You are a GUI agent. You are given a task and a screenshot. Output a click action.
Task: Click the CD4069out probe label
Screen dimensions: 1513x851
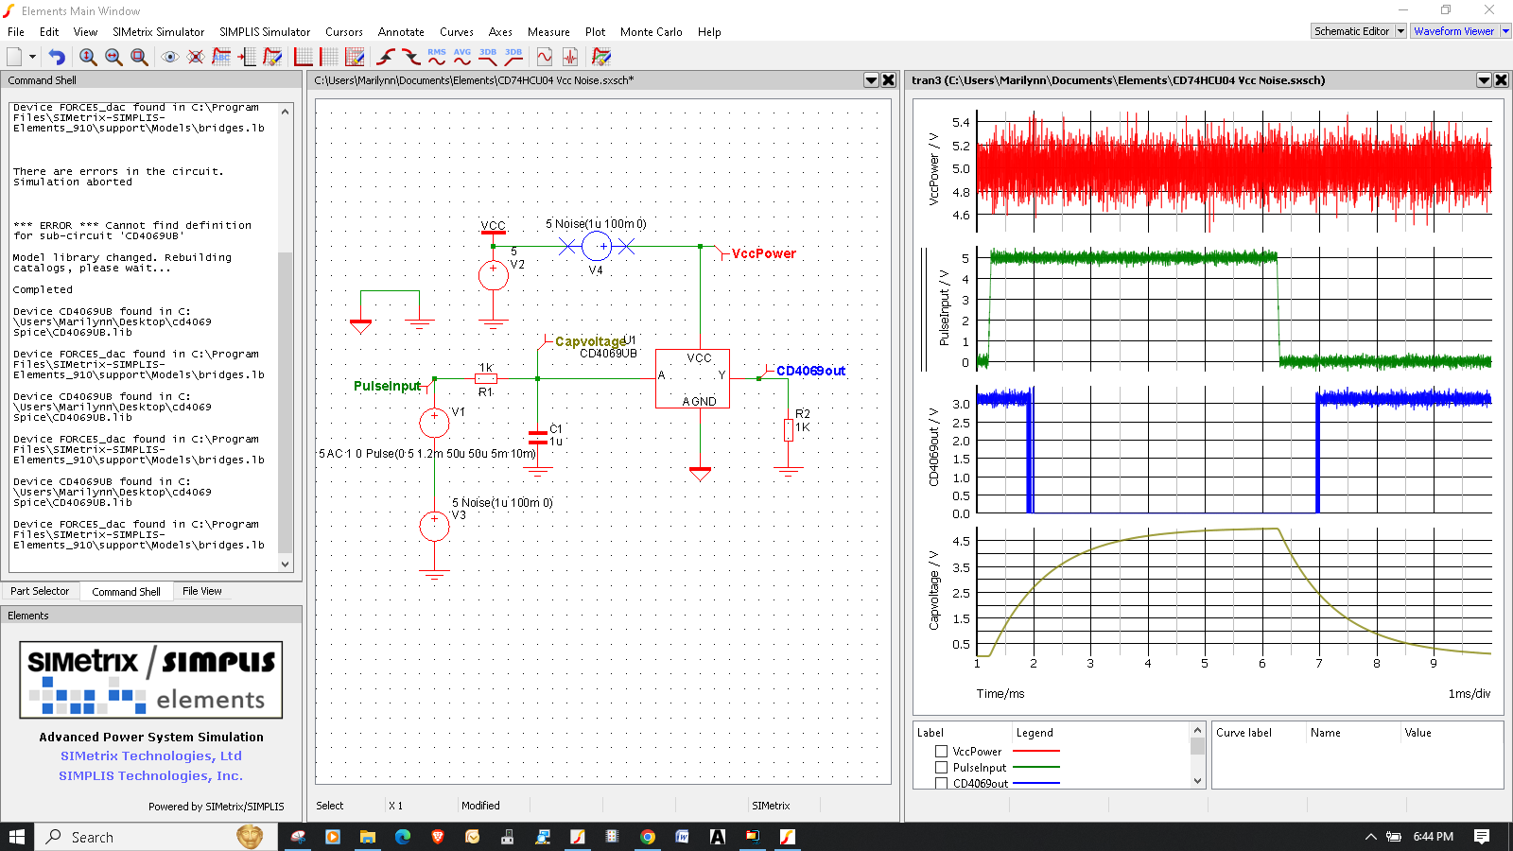810,371
